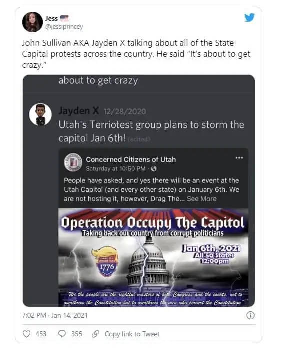Click Concerned Citizens of Utah logo
289x350 pixels.
coord(73,162)
